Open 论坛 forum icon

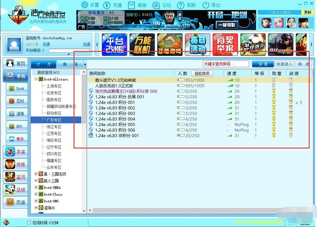click(156, 5)
